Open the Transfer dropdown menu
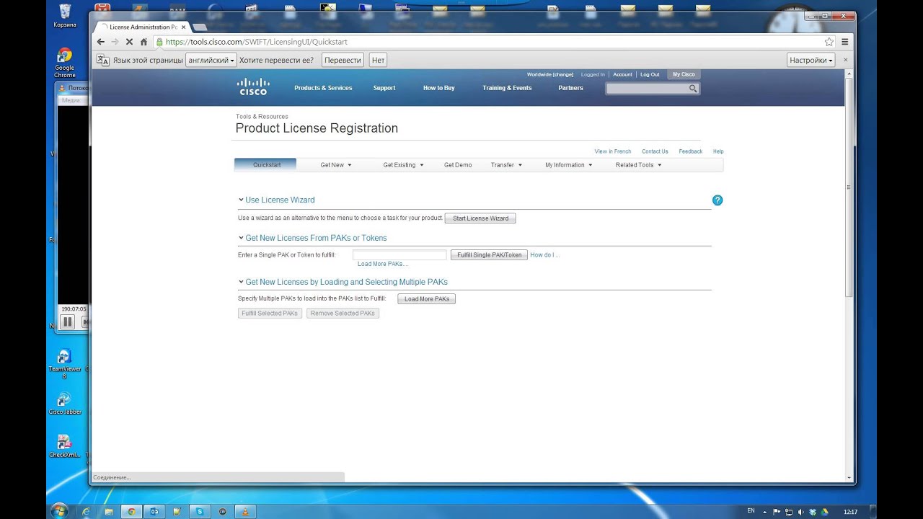Image resolution: width=923 pixels, height=519 pixels. click(505, 165)
